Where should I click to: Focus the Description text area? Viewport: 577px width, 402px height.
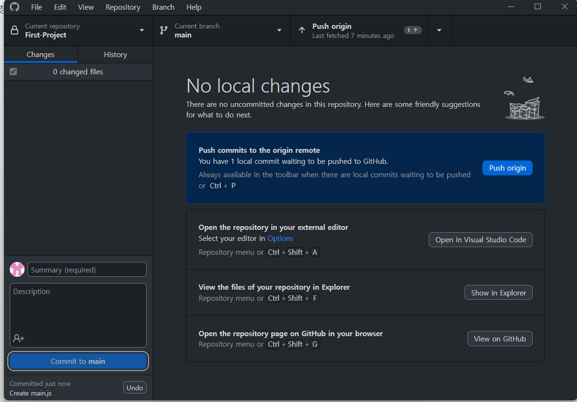(78, 315)
